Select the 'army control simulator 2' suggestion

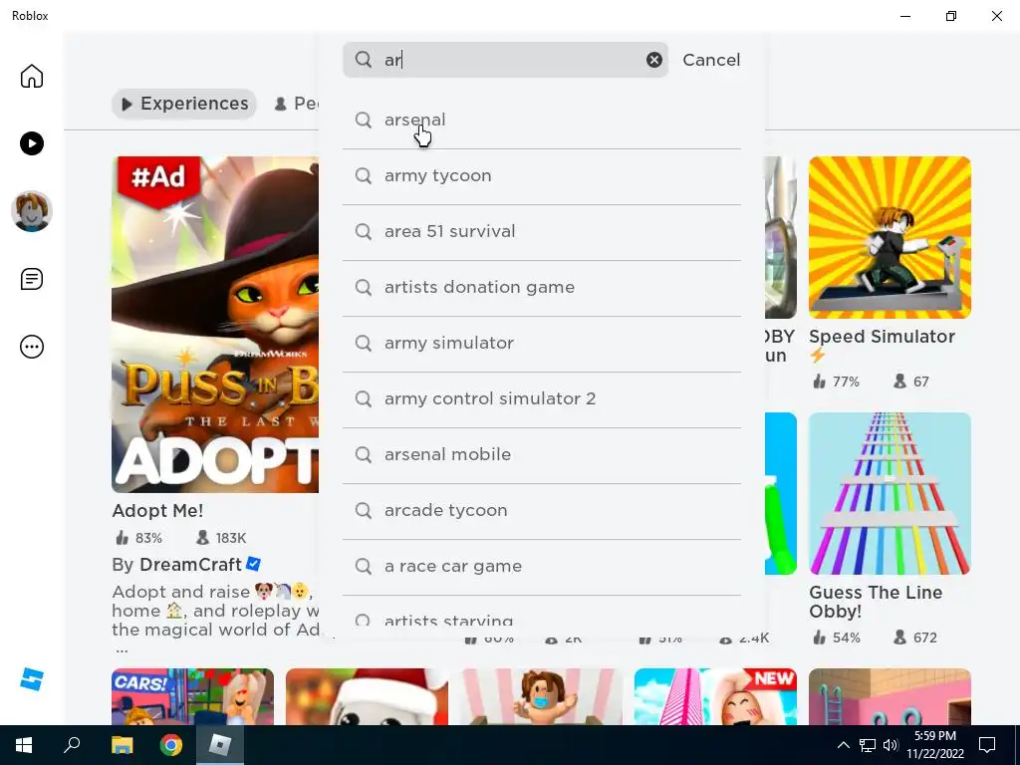coord(541,399)
